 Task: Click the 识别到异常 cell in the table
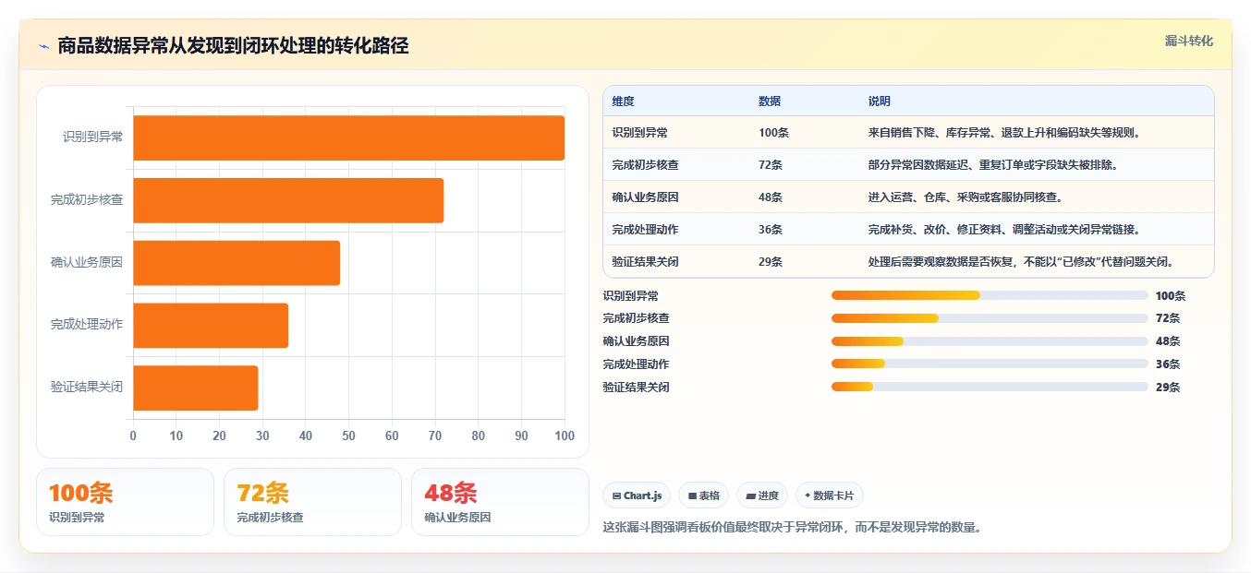point(639,133)
